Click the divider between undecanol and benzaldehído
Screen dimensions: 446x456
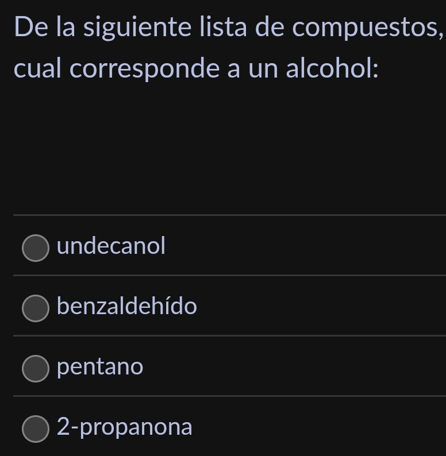point(229,275)
